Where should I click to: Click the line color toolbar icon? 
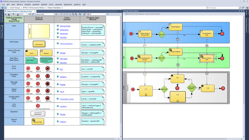click(x=18, y=14)
